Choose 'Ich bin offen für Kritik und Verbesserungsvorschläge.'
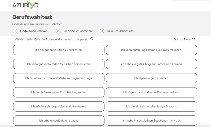 coord(59,78)
